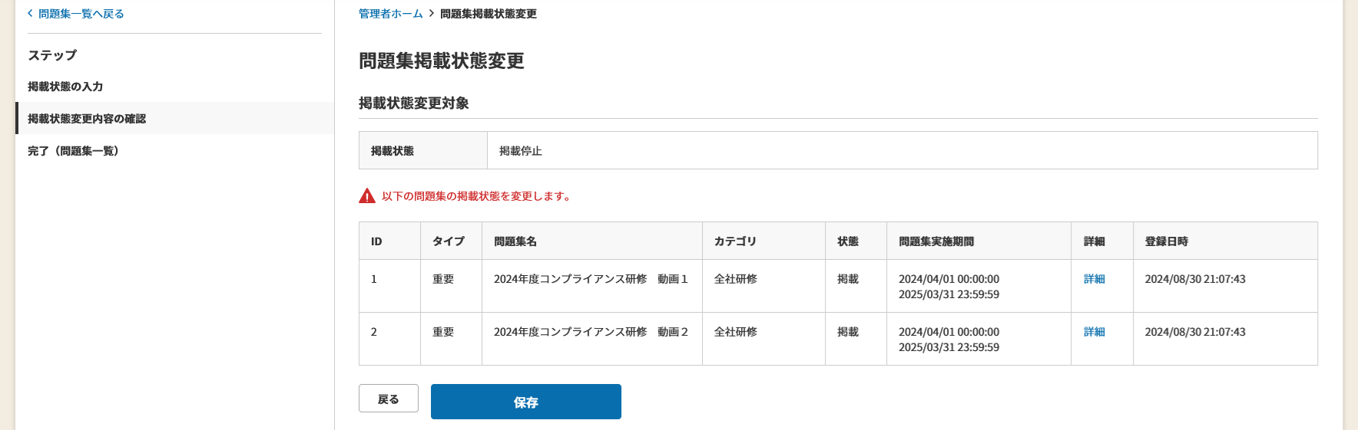
Task: Click the blue 保存 button
Action: (526, 402)
